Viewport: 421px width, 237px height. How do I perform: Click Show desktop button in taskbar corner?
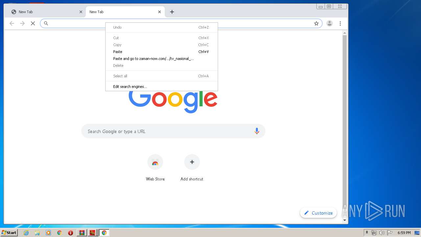tap(417, 233)
